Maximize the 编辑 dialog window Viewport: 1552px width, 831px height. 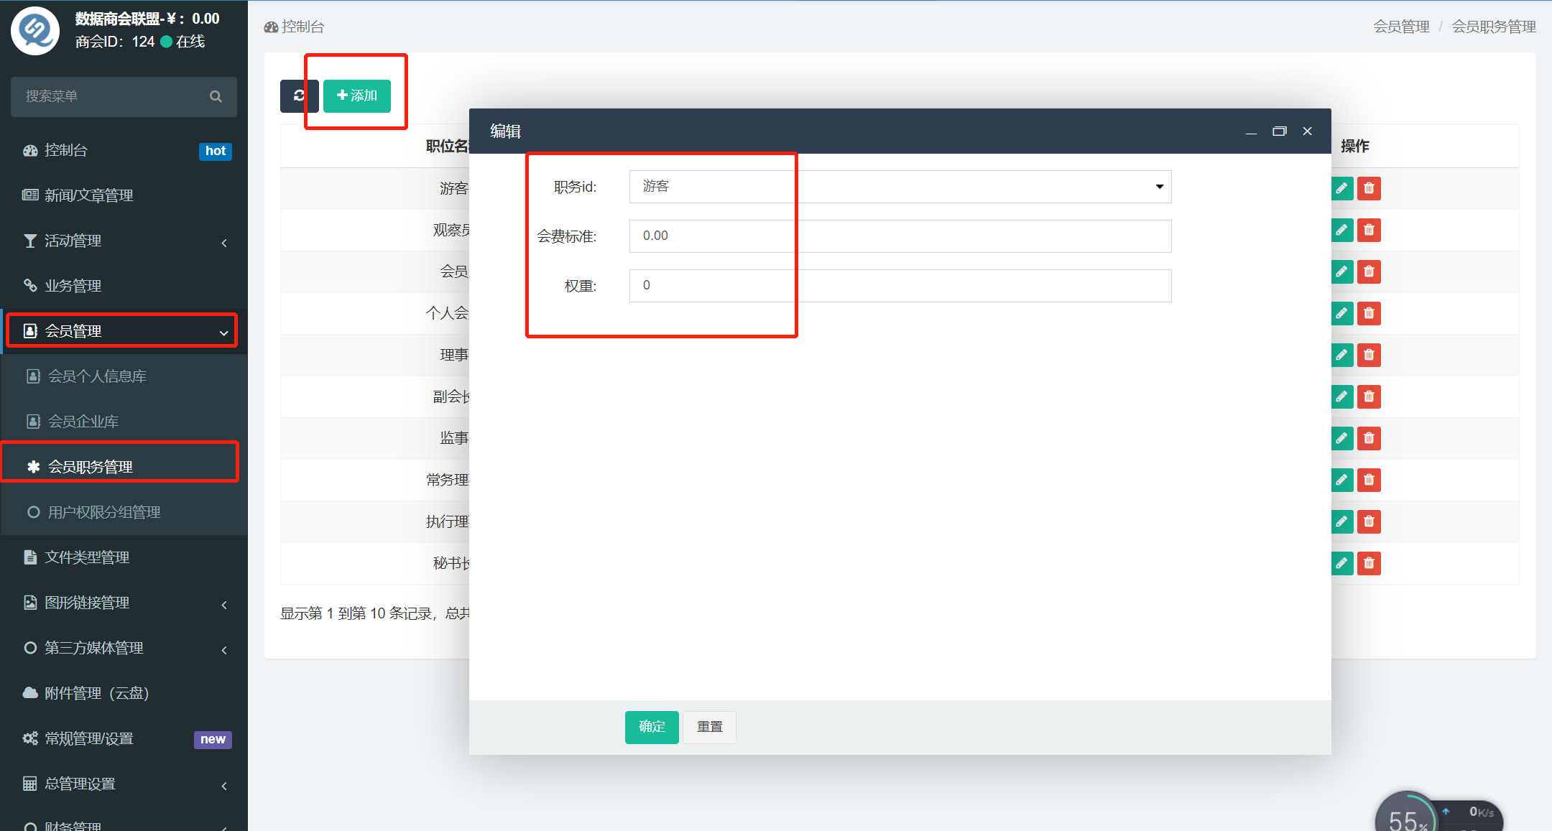click(x=1279, y=131)
